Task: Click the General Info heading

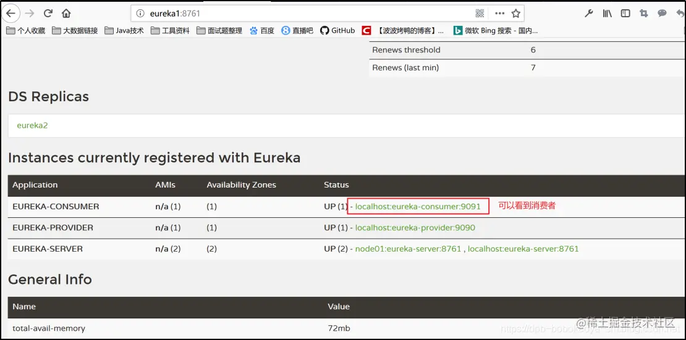Action: click(x=50, y=280)
